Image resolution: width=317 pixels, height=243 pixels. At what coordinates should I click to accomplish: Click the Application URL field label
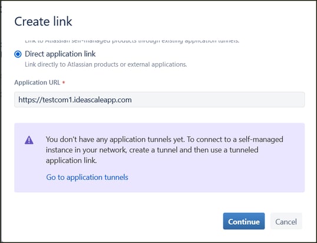[x=37, y=83]
